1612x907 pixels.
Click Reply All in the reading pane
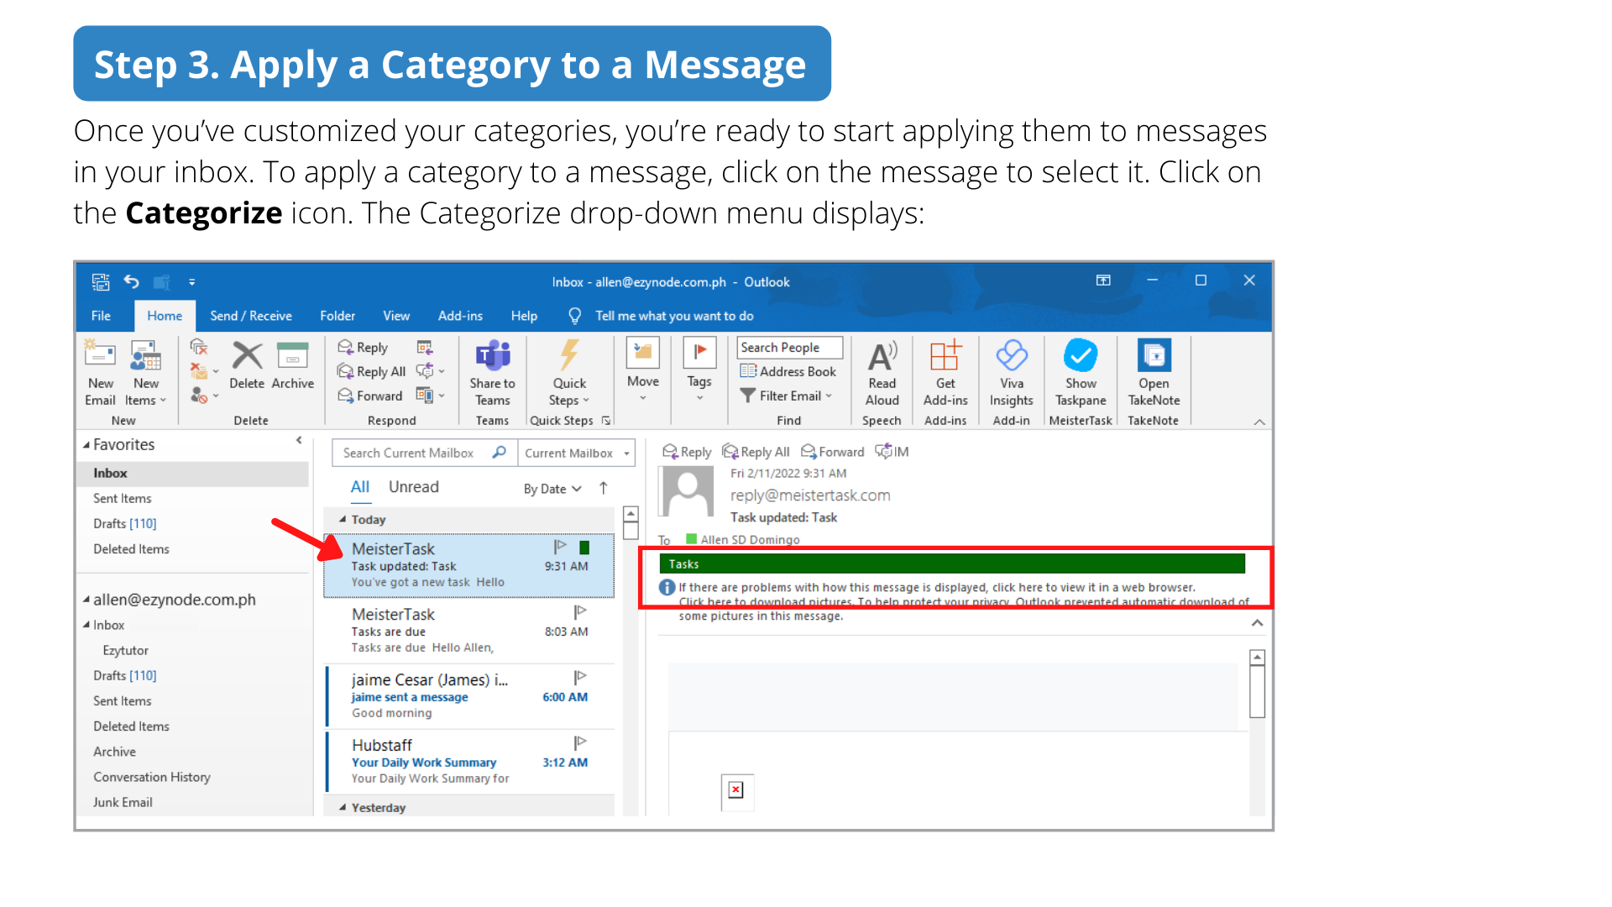pos(756,452)
